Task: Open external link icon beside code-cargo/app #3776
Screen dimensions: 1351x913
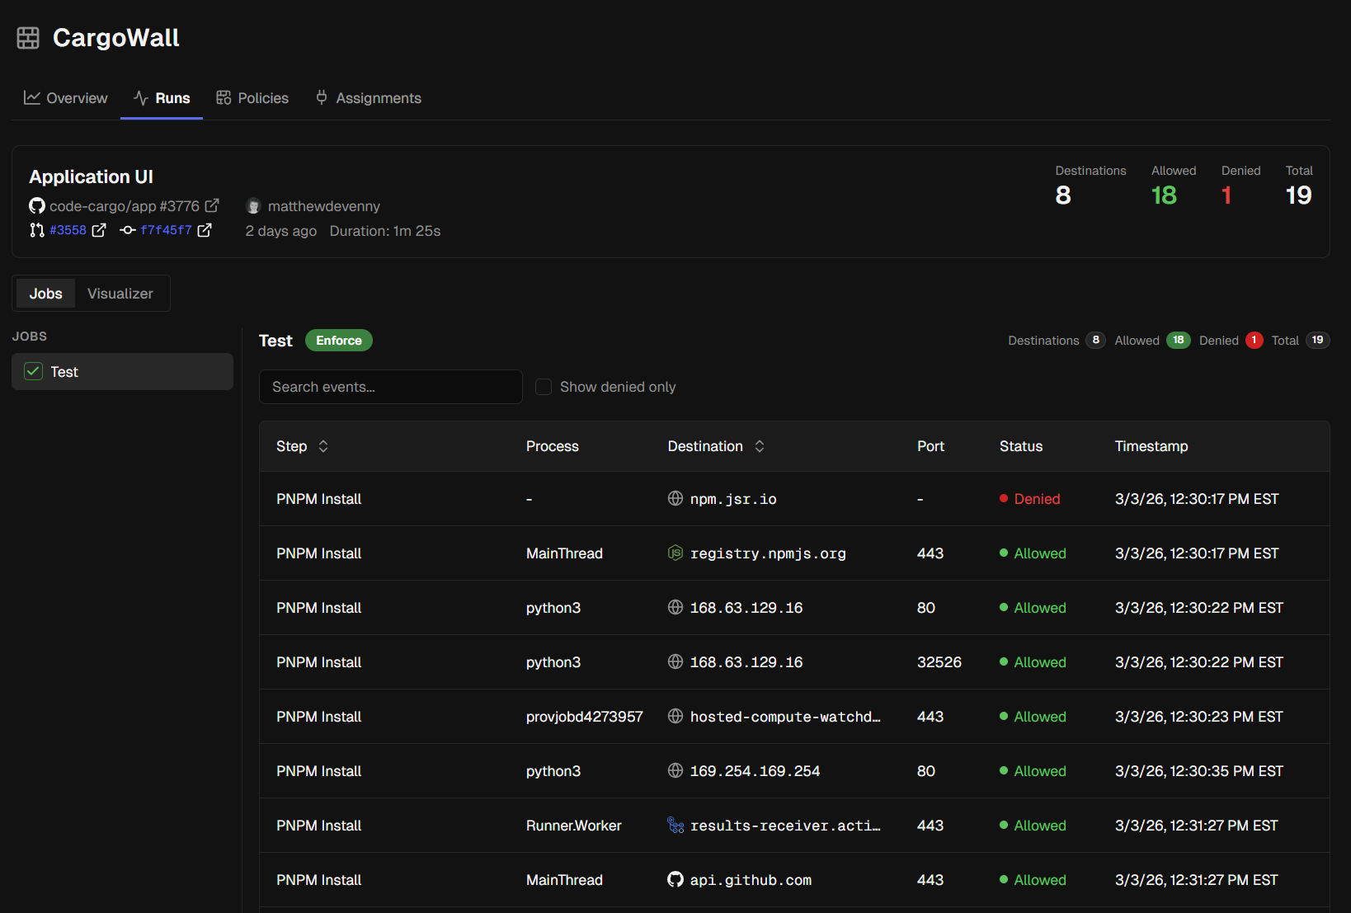Action: pyautogui.click(x=212, y=205)
